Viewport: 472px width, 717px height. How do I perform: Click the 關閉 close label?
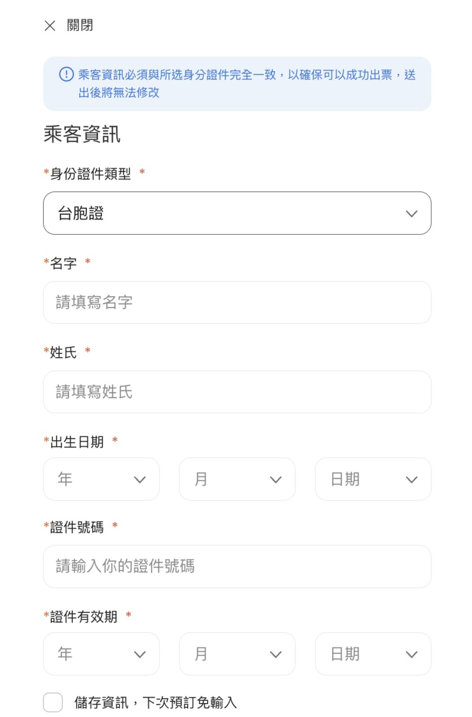pos(79,26)
